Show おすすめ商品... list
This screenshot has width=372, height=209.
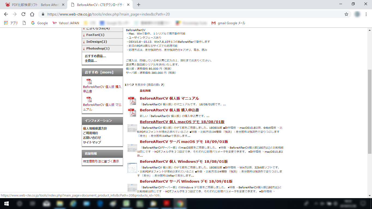pos(95,56)
